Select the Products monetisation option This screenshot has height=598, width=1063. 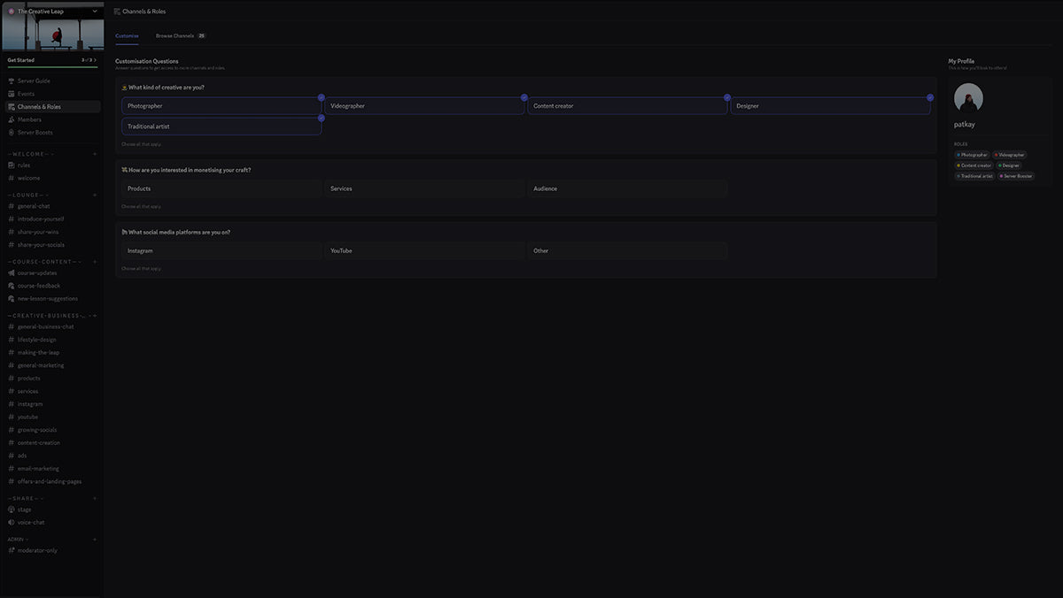pyautogui.click(x=220, y=188)
